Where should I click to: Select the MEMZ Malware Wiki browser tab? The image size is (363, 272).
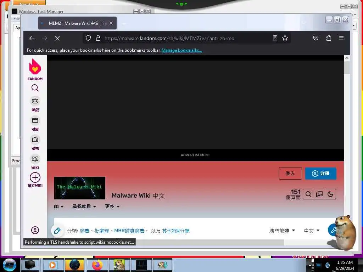click(77, 23)
